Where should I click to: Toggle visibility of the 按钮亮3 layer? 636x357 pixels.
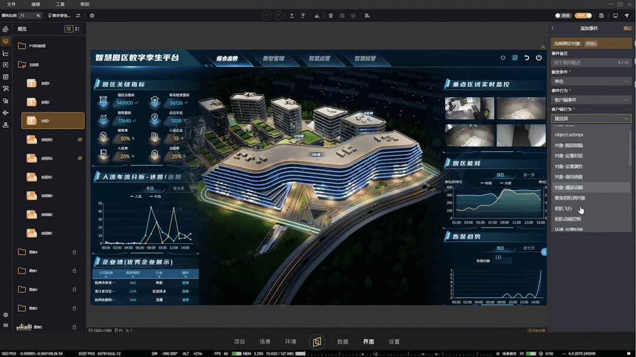pyautogui.click(x=79, y=140)
